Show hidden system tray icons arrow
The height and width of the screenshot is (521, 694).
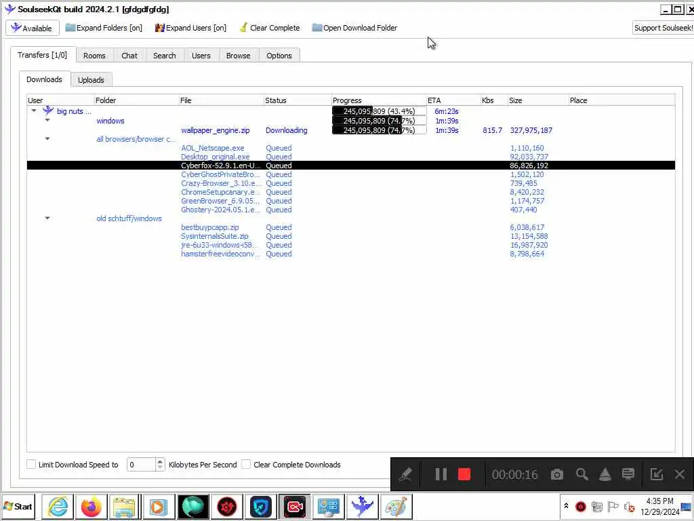566,505
